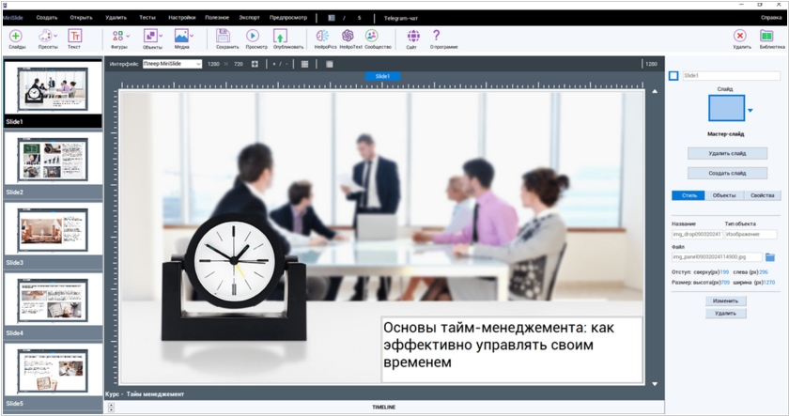Click the blue Slide1 label above the canvas
Image resolution: width=789 pixels, height=416 pixels.
[382, 76]
